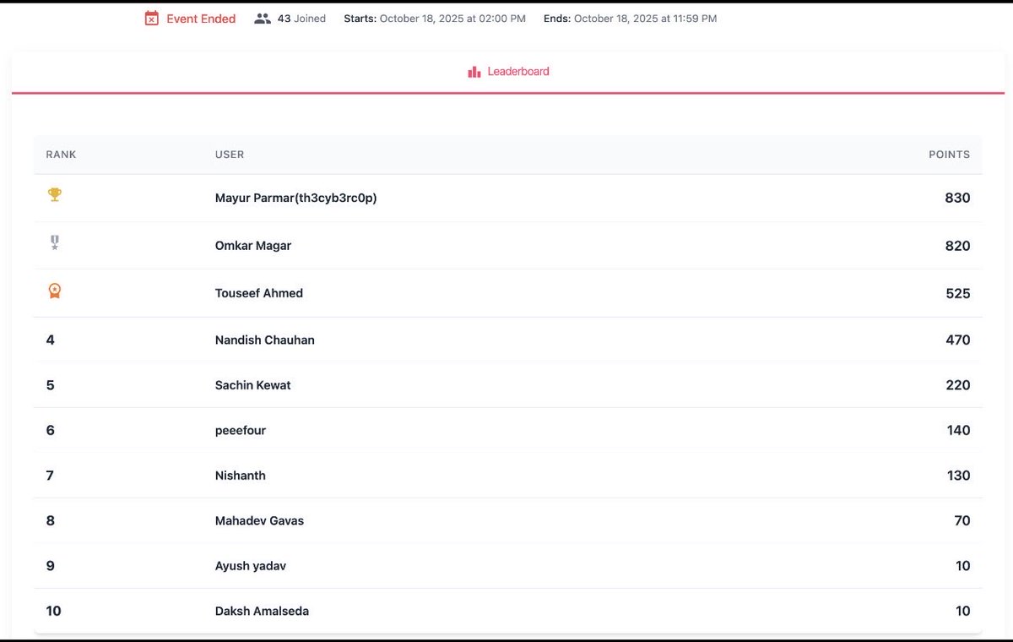
Task: Click the USER column header
Action: (230, 155)
